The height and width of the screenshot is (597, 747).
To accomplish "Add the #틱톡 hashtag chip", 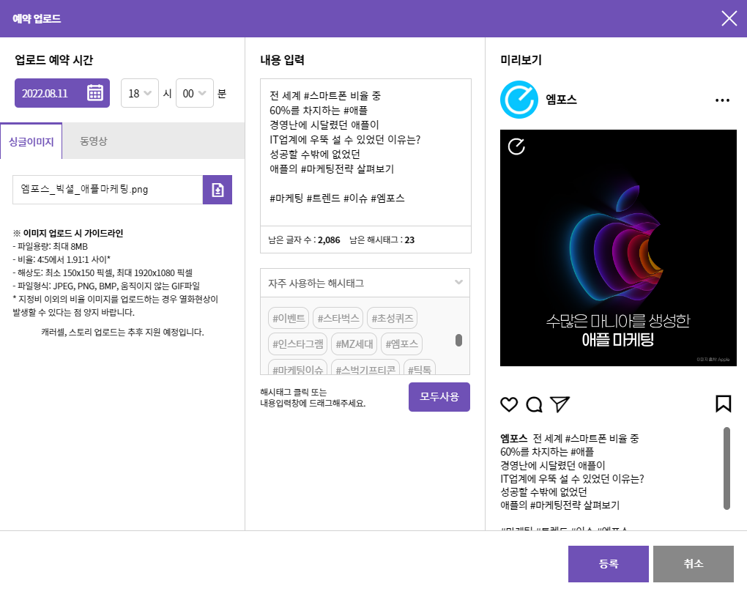I will tap(419, 367).
